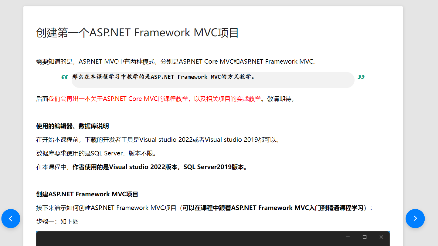Screen dimensions: 438x246
Task: Click the bold heading 使用的编辑器、数据库说明
Action: point(72,126)
